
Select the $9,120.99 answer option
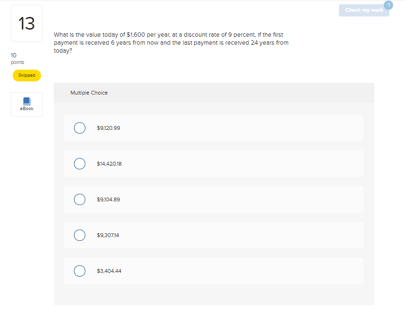80,127
